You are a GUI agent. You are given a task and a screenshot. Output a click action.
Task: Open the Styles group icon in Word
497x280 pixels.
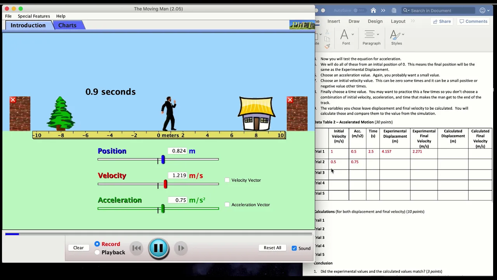coord(395,35)
